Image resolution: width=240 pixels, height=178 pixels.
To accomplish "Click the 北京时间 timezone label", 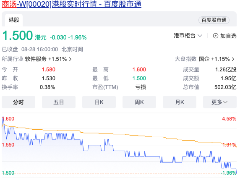I will coord(72,49).
